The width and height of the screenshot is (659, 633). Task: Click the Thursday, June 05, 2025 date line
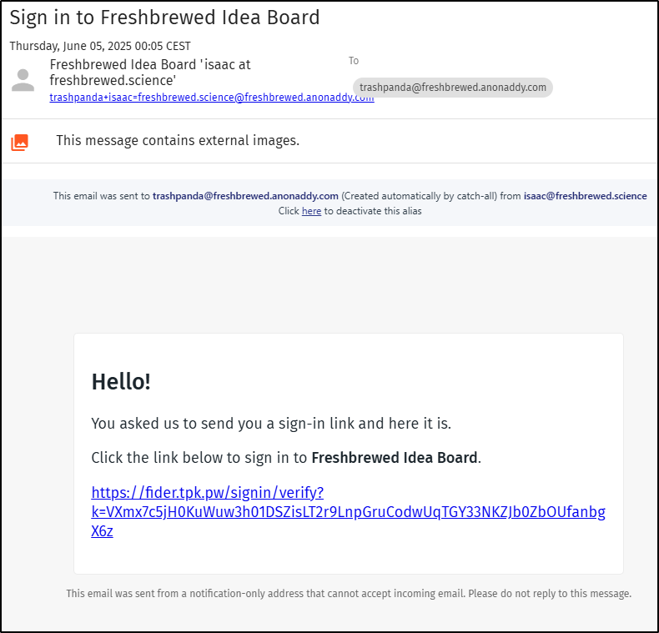pyautogui.click(x=100, y=46)
